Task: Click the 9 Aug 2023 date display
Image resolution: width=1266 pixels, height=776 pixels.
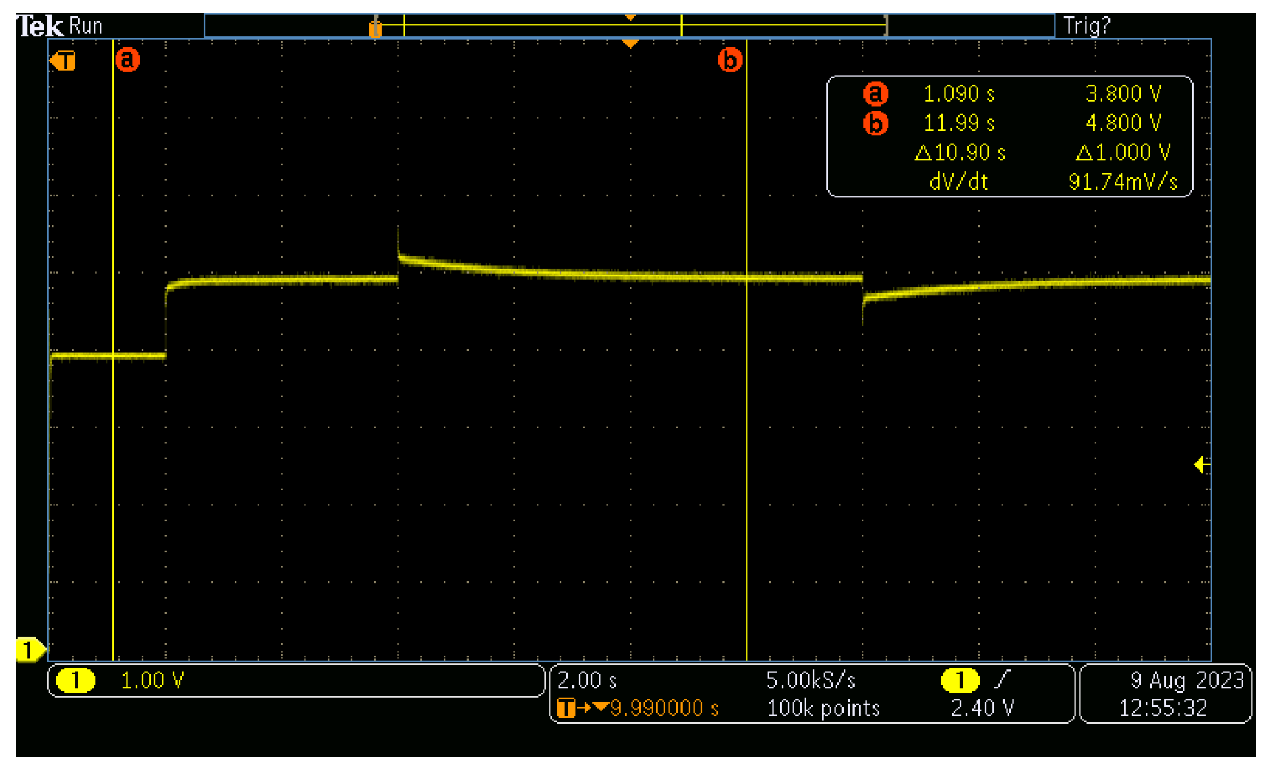Action: (x=1187, y=680)
